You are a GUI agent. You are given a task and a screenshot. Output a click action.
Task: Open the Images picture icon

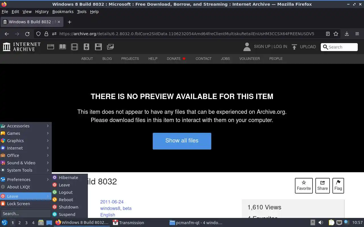[x=110, y=47]
